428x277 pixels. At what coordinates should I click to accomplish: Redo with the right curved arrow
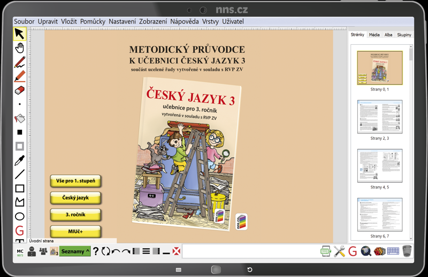tap(126, 251)
